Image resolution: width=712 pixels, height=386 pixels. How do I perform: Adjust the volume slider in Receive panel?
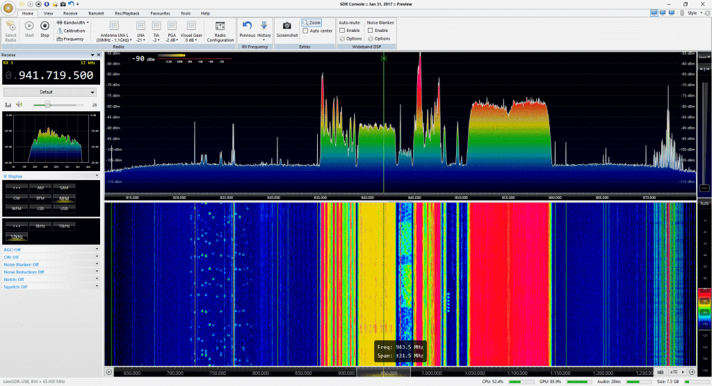[47, 105]
